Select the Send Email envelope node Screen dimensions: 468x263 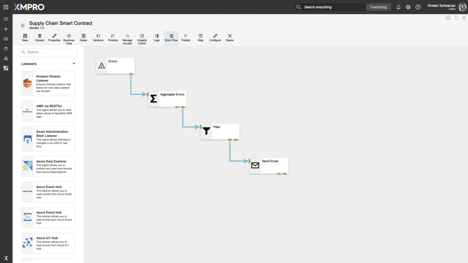pos(255,165)
